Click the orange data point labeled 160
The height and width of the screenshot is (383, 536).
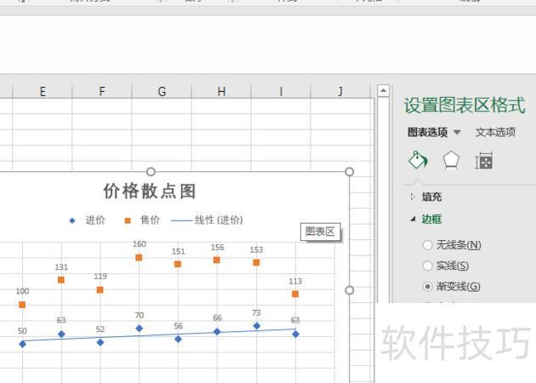[139, 257]
